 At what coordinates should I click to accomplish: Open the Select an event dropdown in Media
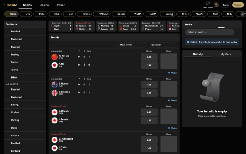[x=209, y=32]
